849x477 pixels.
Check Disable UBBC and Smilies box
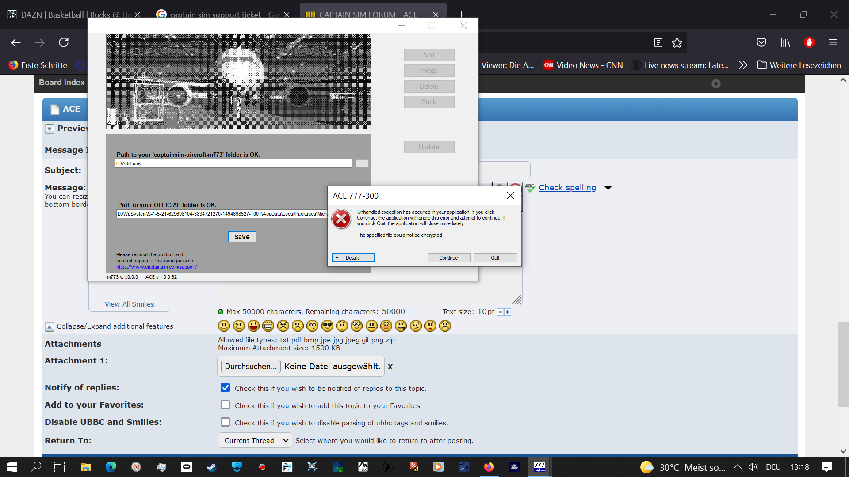[226, 422]
